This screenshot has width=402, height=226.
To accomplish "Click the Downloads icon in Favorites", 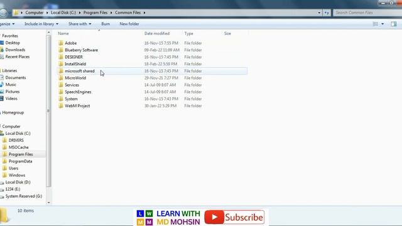I will 2,50.
